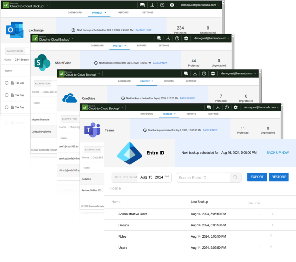
Task: Open the settings gear in OneDrive window header
Action: click(x=213, y=74)
